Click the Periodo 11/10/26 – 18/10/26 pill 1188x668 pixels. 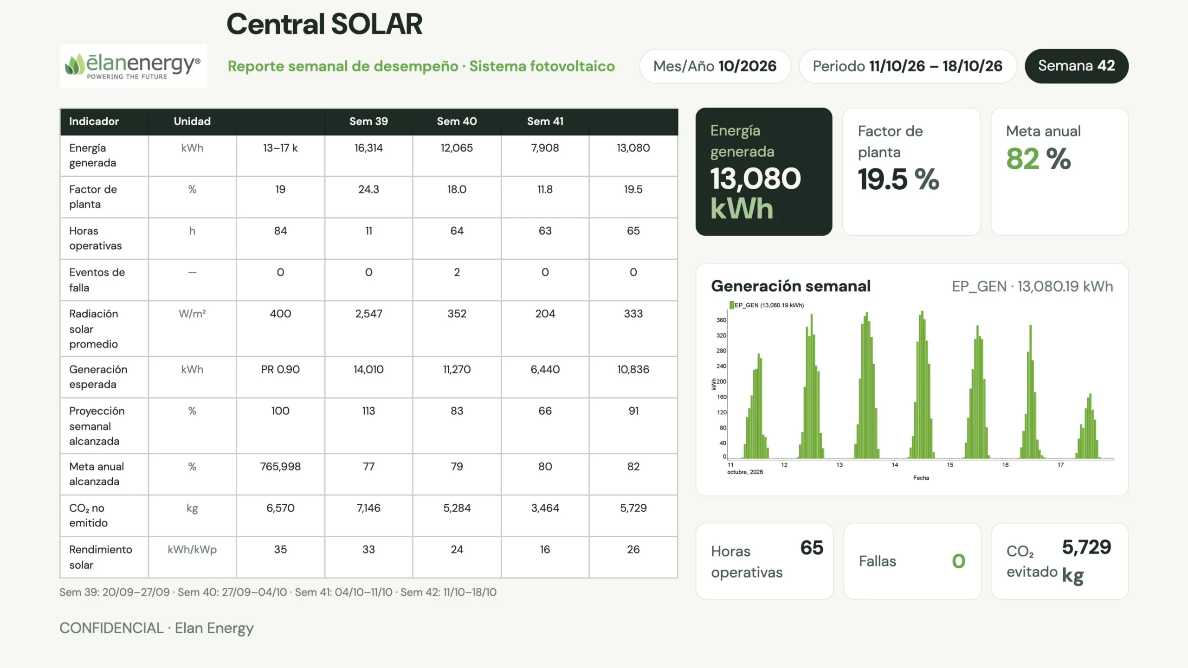point(908,66)
